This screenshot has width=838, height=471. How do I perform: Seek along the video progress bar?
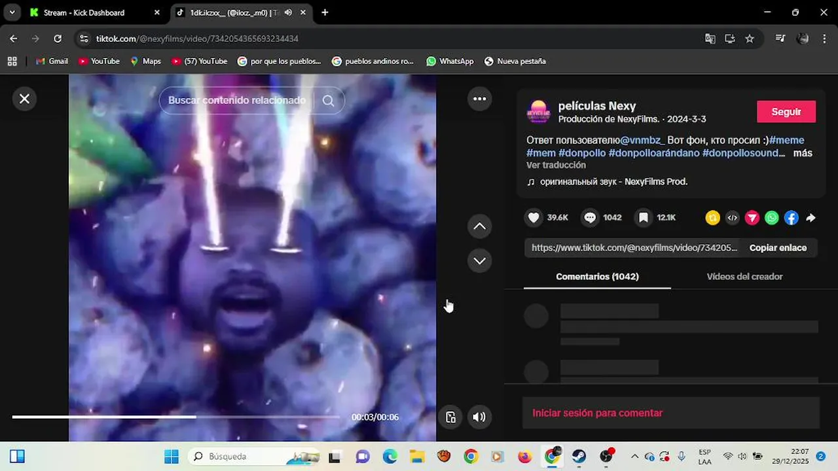pyautogui.click(x=175, y=417)
